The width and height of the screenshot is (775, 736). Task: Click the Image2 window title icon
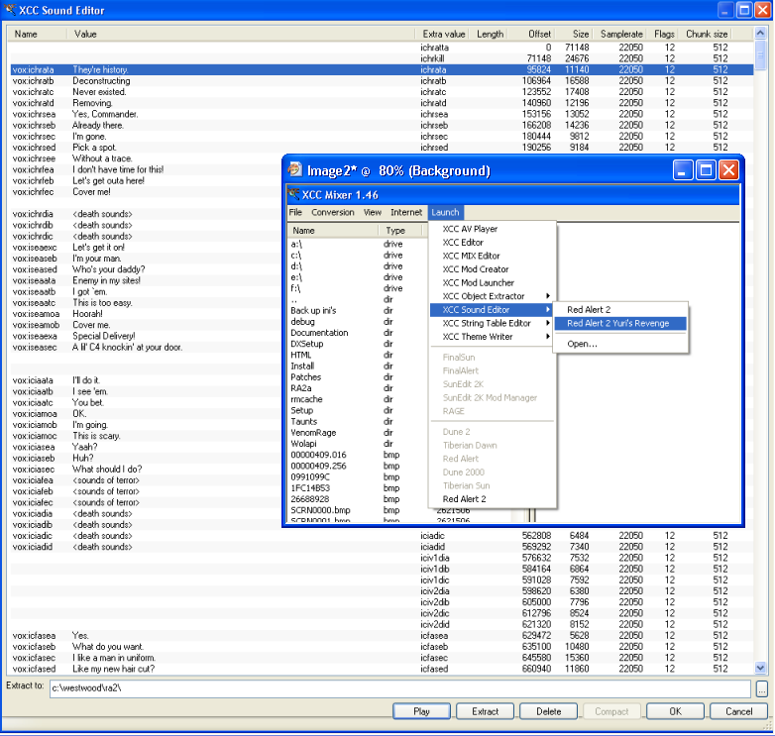[x=295, y=169]
